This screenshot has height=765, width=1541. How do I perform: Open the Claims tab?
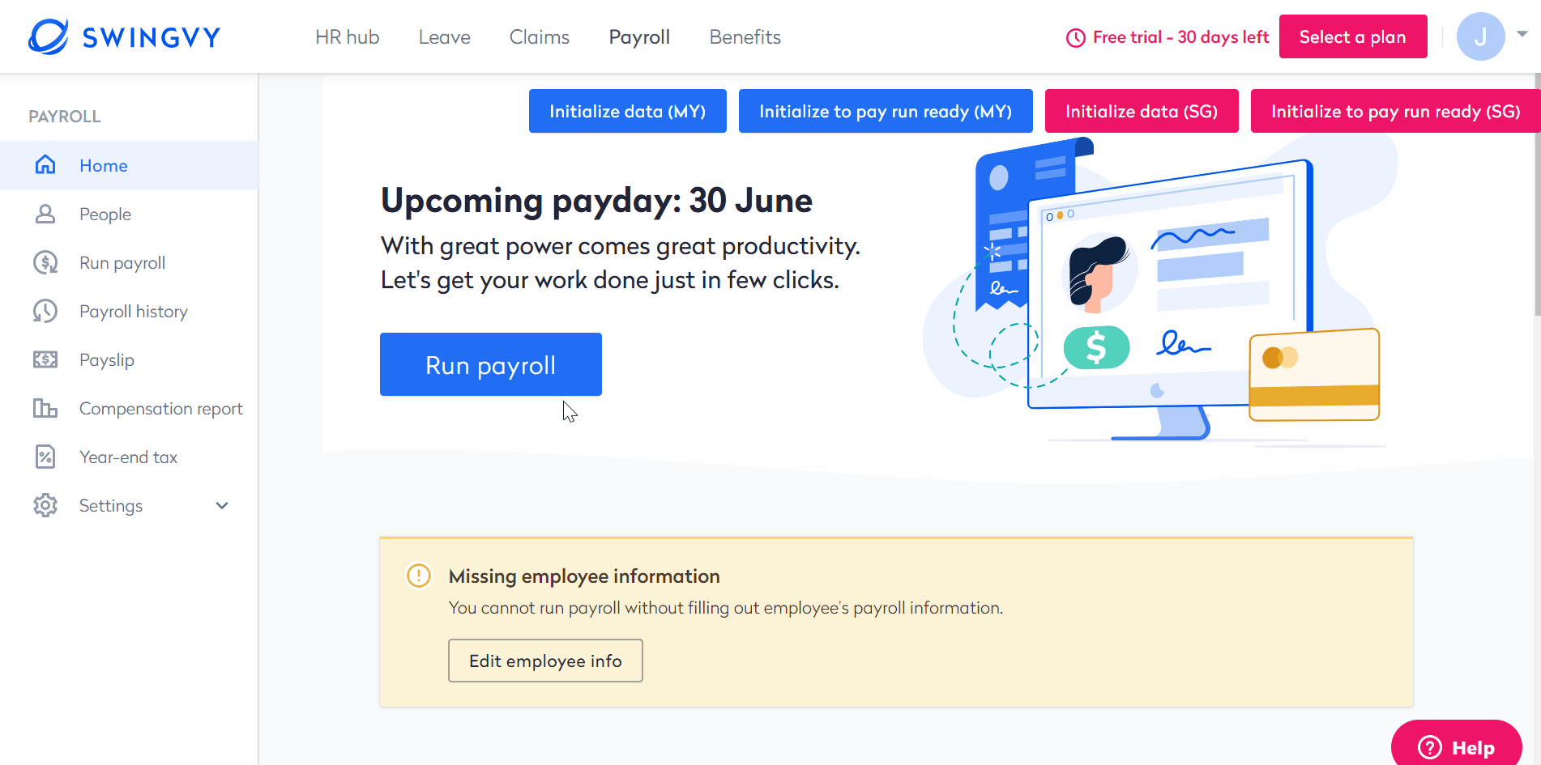(x=539, y=37)
